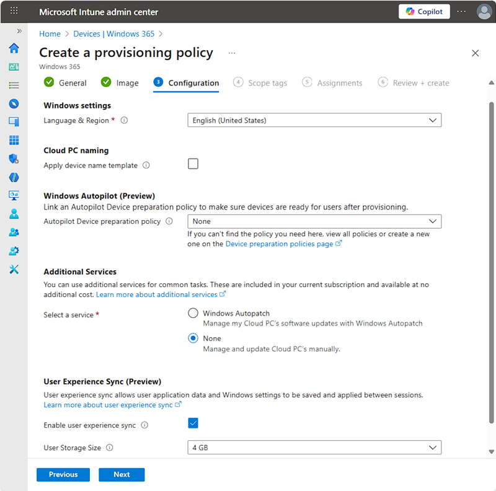The image size is (496, 491).
Task: Open the Language & Region dropdown
Action: (314, 120)
